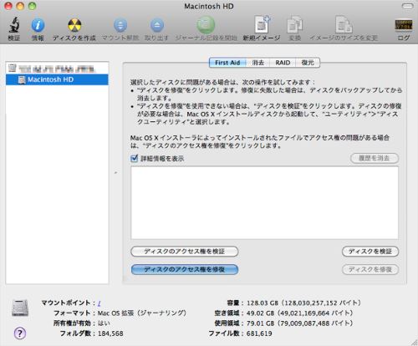Click the 履歴を消去 button
This screenshot has height=346, width=418.
coord(375,158)
